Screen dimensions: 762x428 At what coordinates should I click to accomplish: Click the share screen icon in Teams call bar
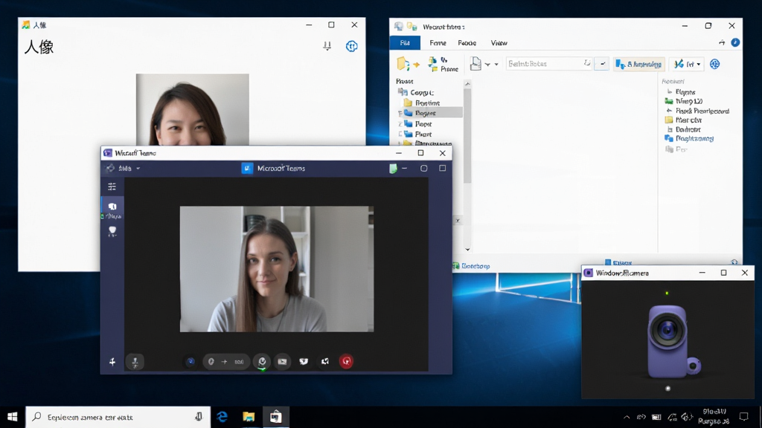pos(282,361)
